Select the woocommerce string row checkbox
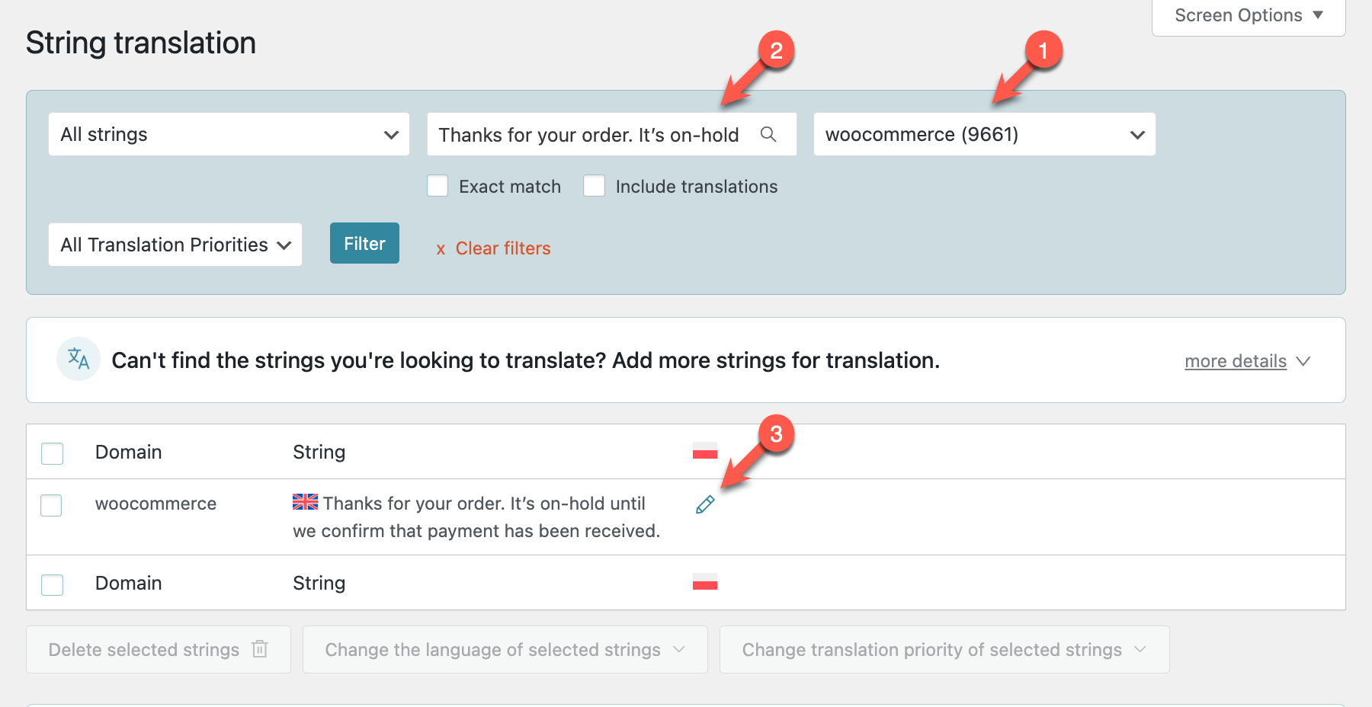Viewport: 1372px width, 707px height. point(51,505)
